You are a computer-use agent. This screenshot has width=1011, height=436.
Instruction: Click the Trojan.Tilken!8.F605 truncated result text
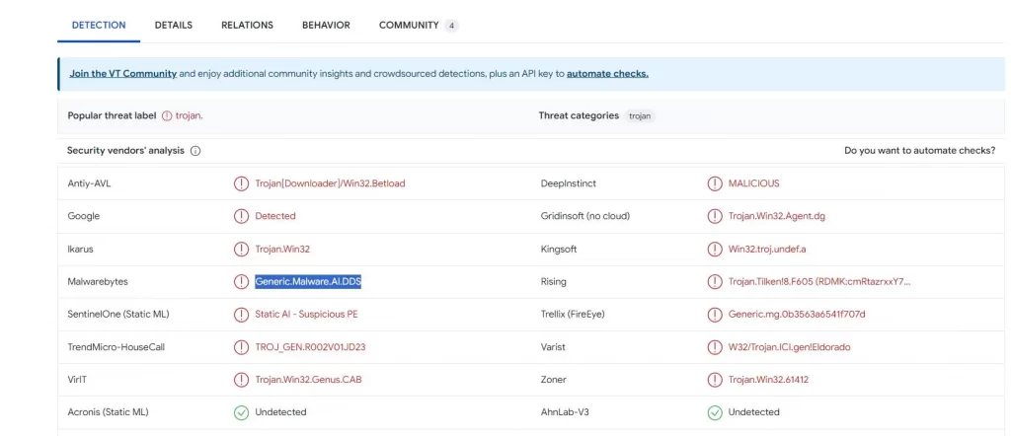[x=819, y=281]
